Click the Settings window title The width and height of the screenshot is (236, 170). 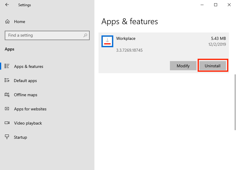[x=24, y=5]
